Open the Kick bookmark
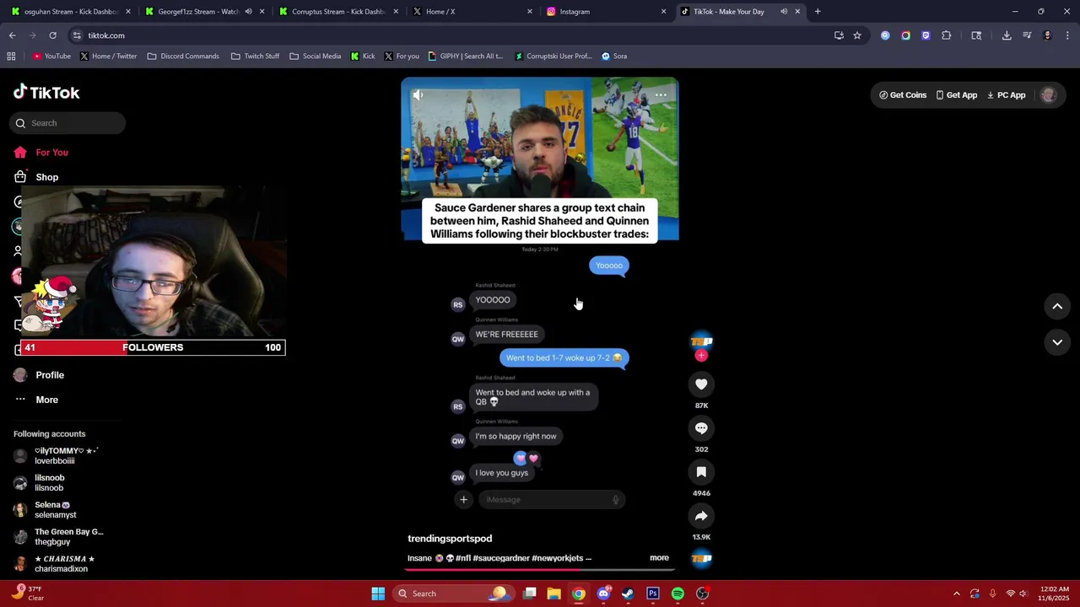This screenshot has width=1080, height=607. pyautogui.click(x=362, y=56)
